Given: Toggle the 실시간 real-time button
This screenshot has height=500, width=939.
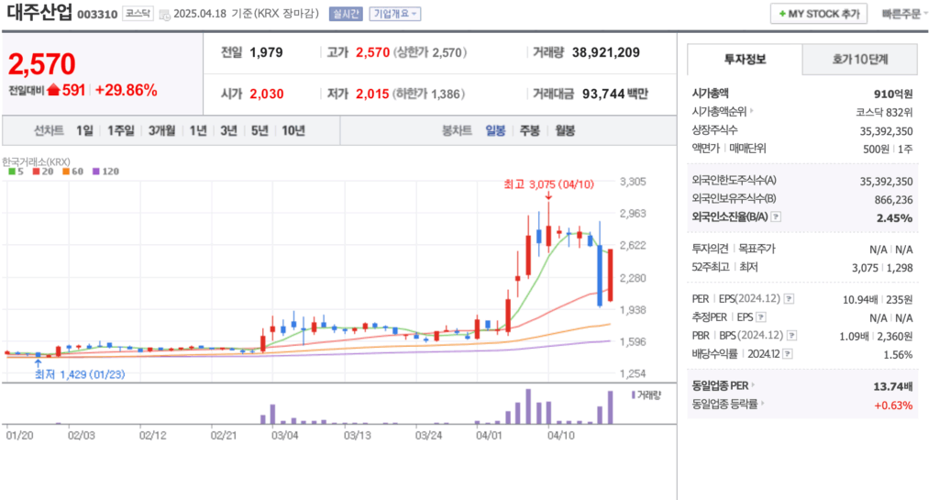Looking at the screenshot, I should point(346,14).
